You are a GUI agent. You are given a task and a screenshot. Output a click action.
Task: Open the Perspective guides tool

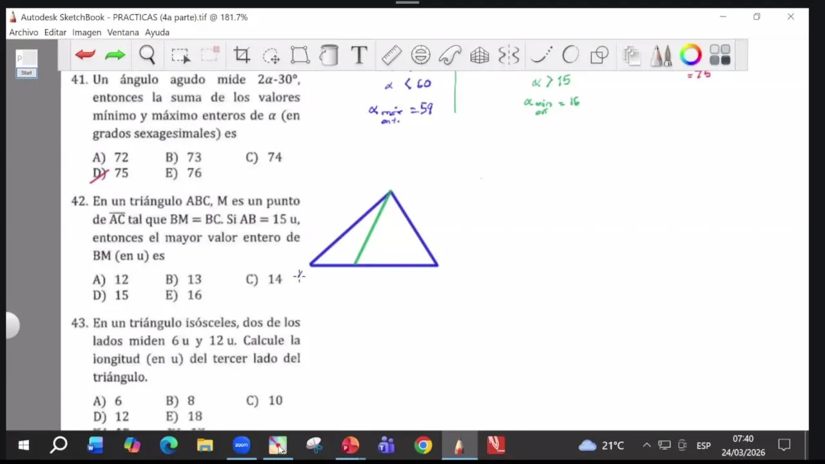click(480, 55)
